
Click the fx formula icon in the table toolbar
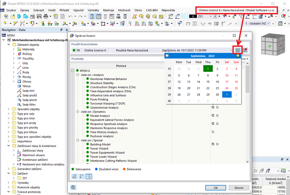255,171
